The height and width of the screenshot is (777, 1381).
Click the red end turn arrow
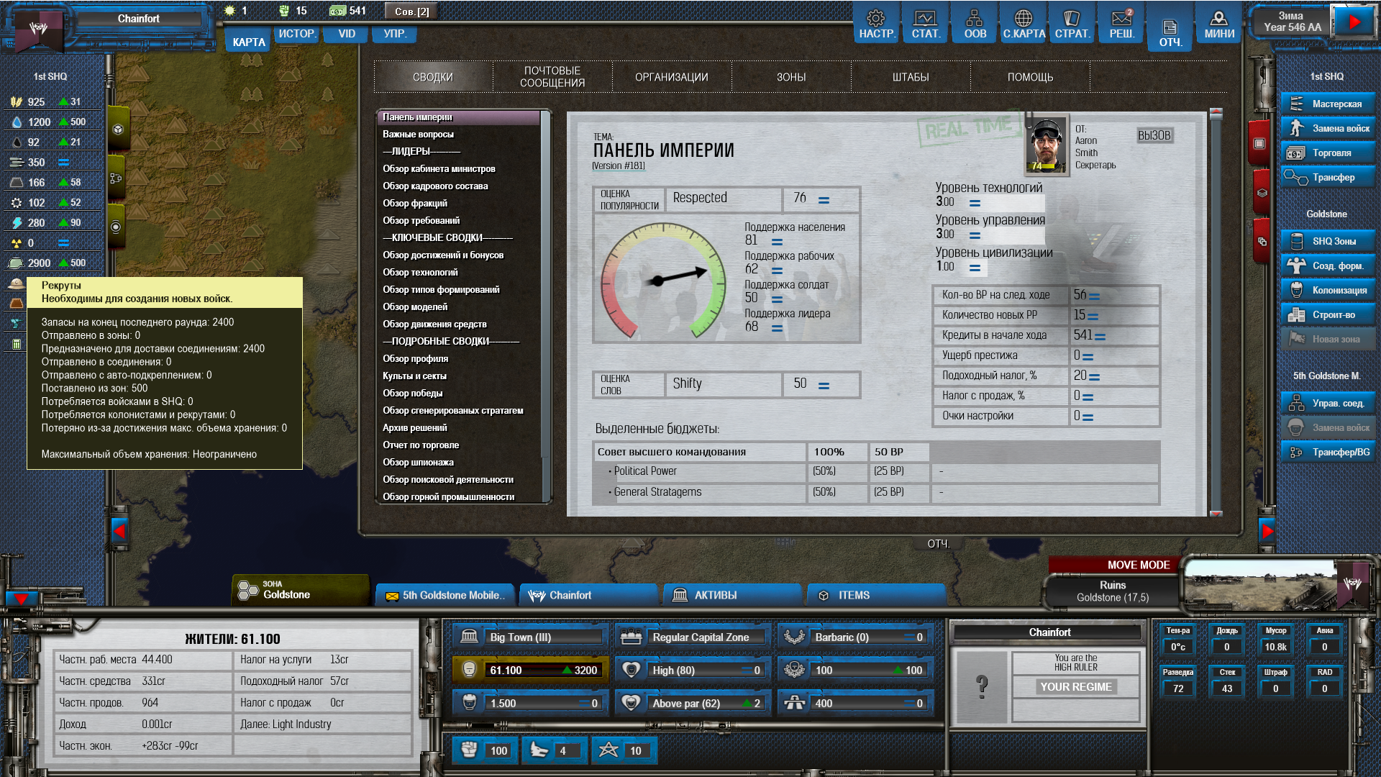coord(1354,22)
